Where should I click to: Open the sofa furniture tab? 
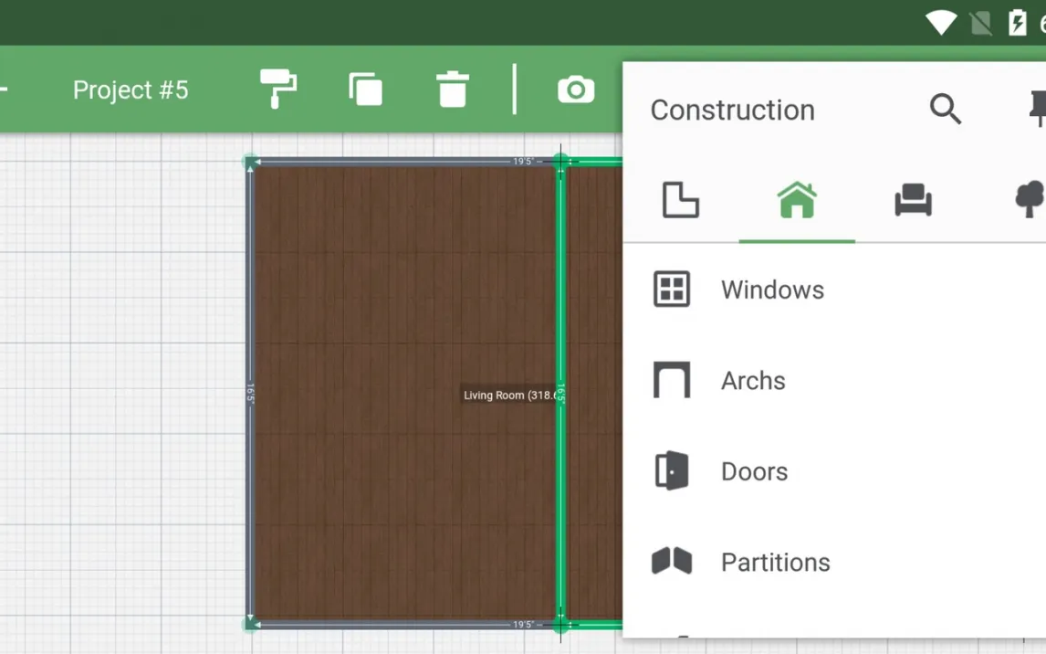click(913, 200)
